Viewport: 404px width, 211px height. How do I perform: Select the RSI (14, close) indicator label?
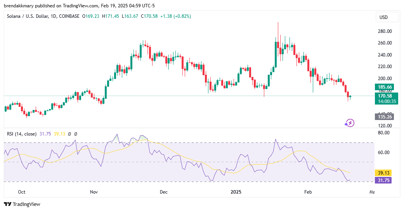click(21, 134)
